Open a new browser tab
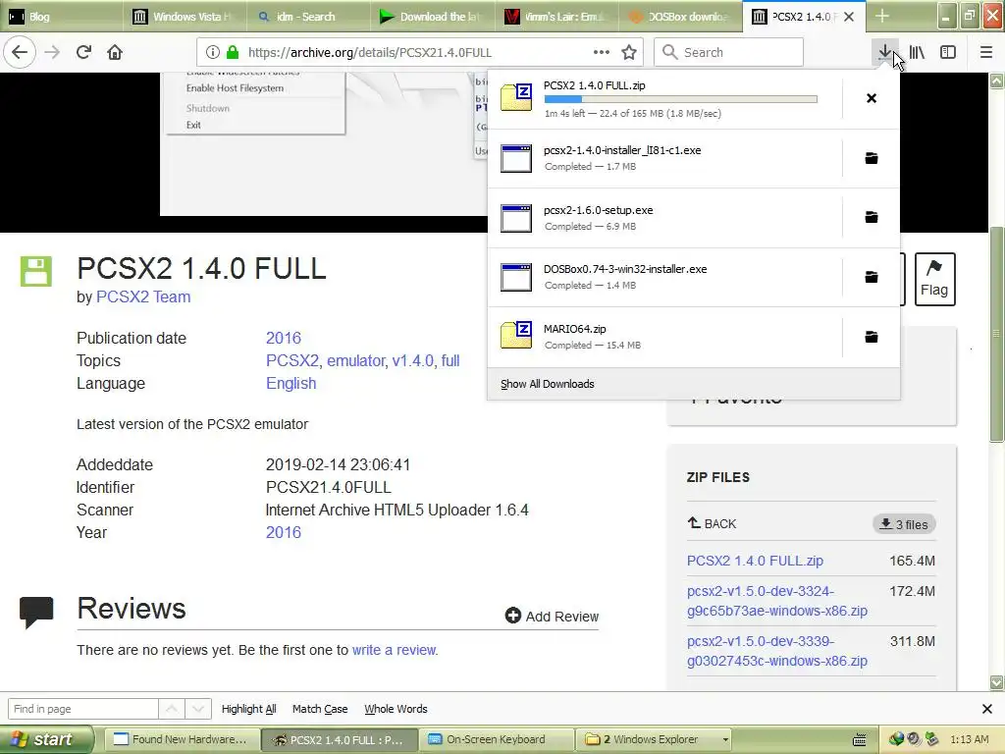The height and width of the screenshot is (754, 1005). (x=882, y=16)
